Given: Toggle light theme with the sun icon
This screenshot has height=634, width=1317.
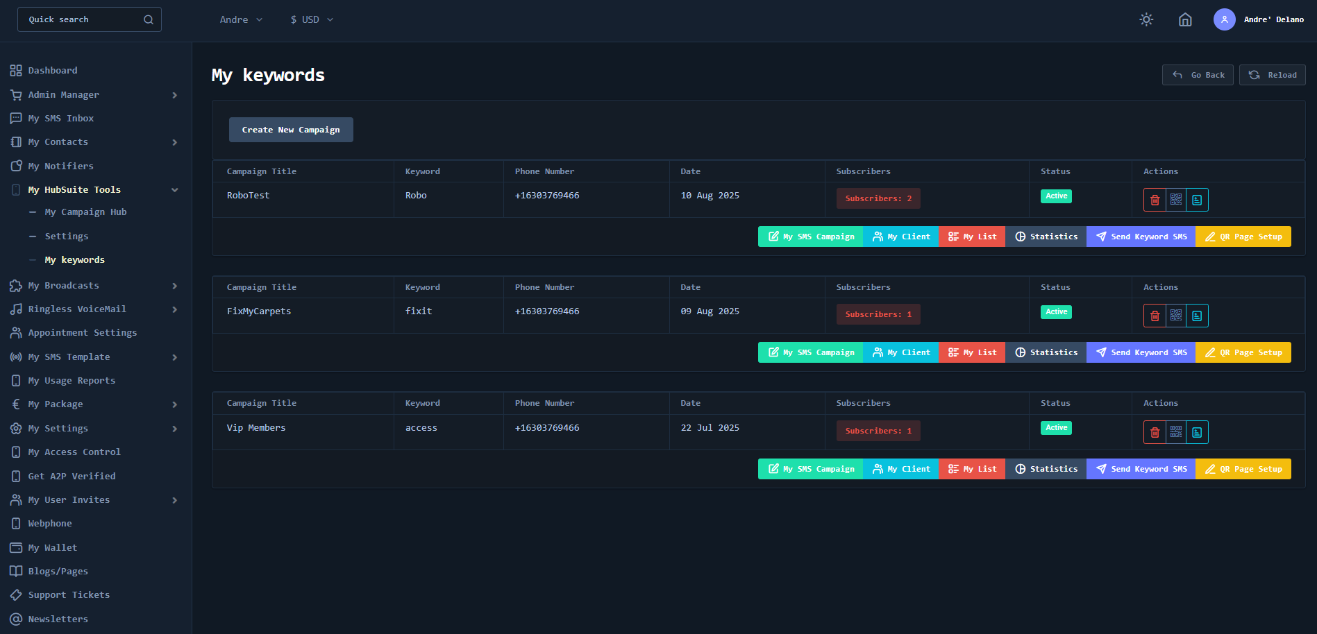Looking at the screenshot, I should pos(1146,19).
